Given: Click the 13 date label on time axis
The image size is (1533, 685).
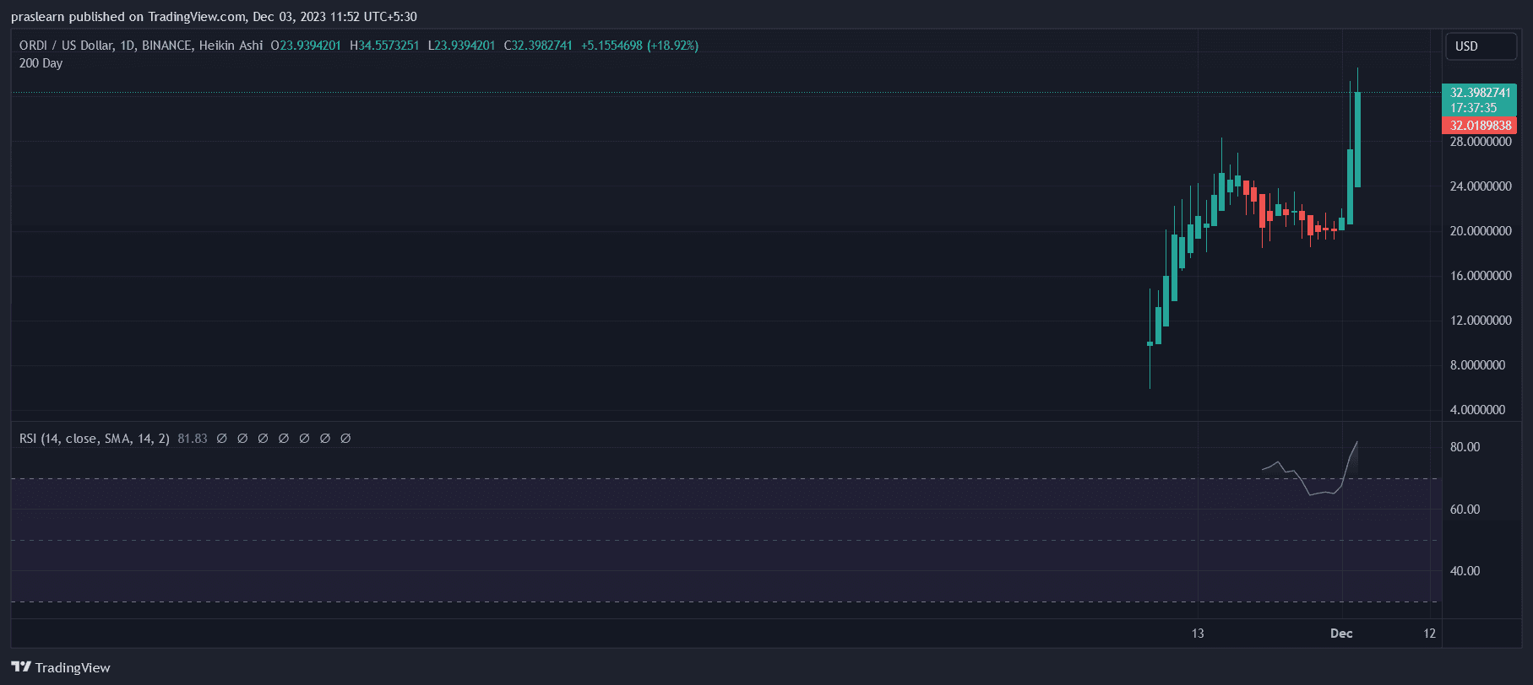Looking at the screenshot, I should coord(1198,634).
